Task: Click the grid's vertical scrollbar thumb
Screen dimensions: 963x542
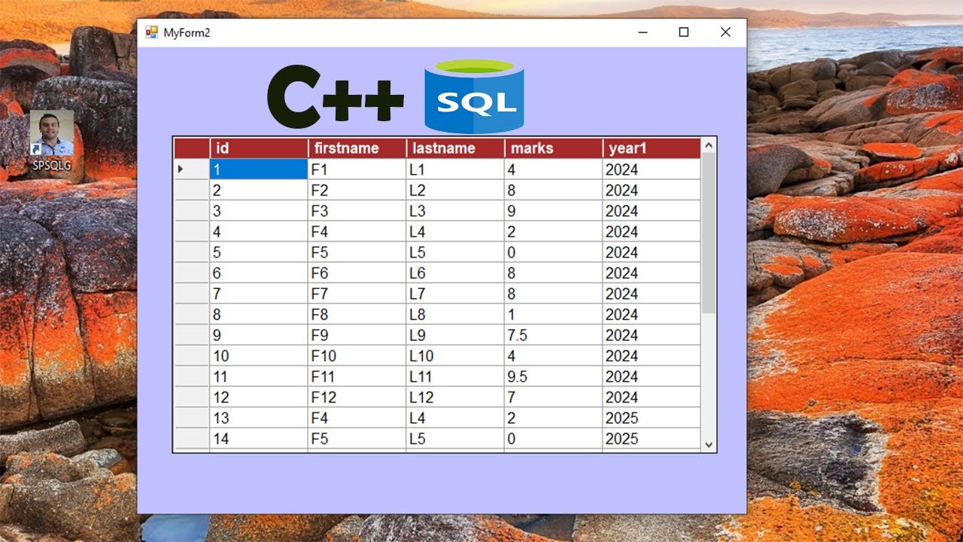Action: point(709,233)
